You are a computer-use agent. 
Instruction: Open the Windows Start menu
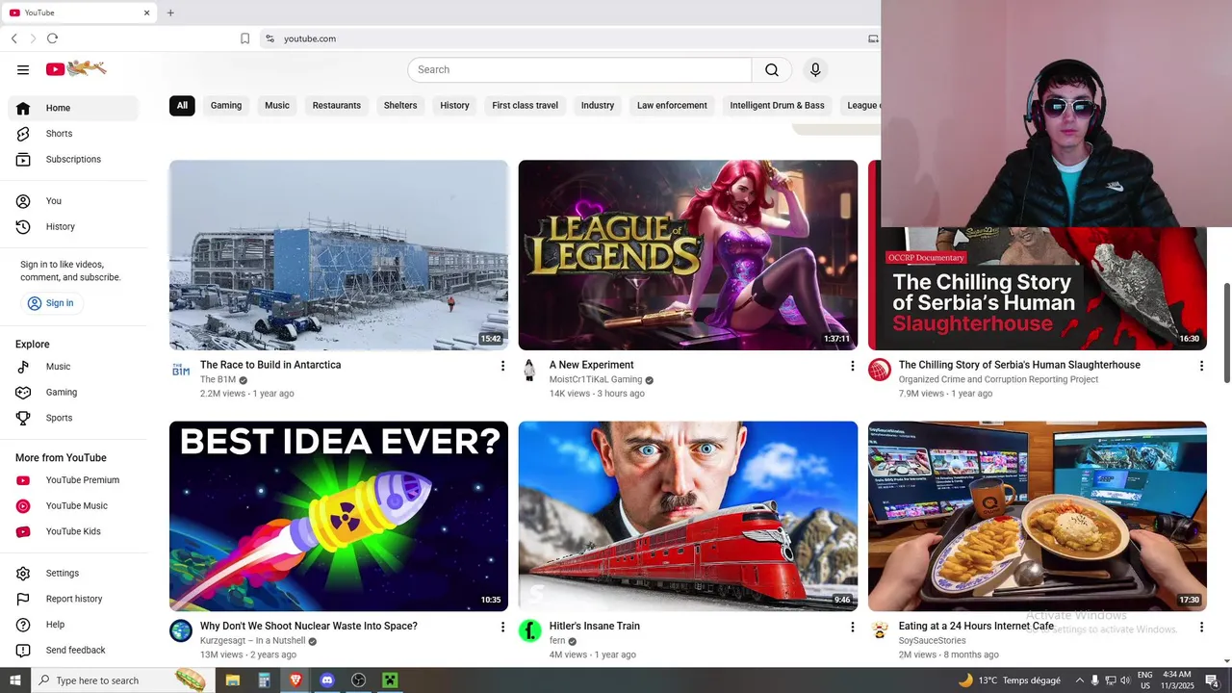coord(15,680)
